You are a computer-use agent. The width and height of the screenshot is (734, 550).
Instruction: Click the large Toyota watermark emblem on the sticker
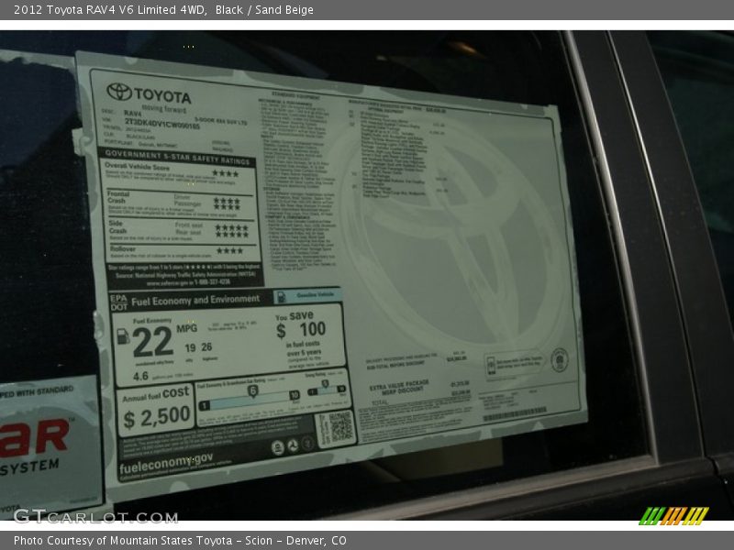454,236
